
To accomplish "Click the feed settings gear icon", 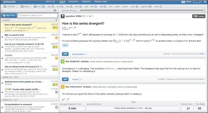I will coord(55,10).
